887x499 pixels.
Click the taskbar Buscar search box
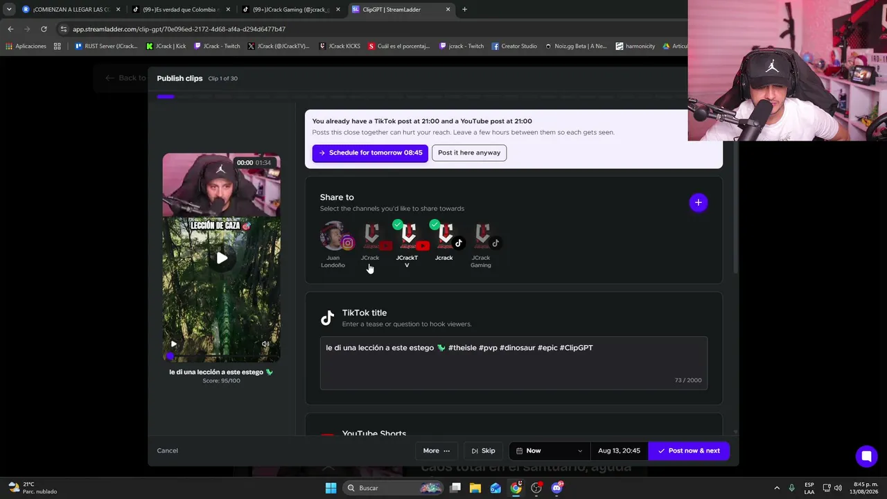point(393,488)
